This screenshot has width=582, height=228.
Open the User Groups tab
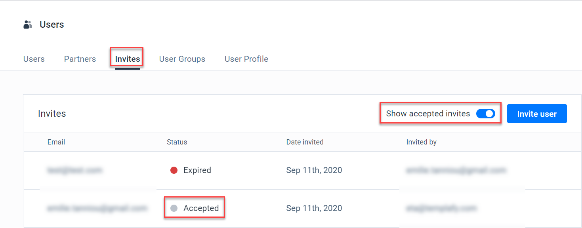point(182,59)
